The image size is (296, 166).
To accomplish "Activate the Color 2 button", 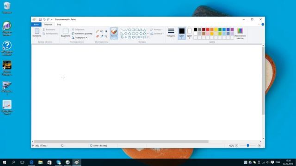I will coord(190,34).
